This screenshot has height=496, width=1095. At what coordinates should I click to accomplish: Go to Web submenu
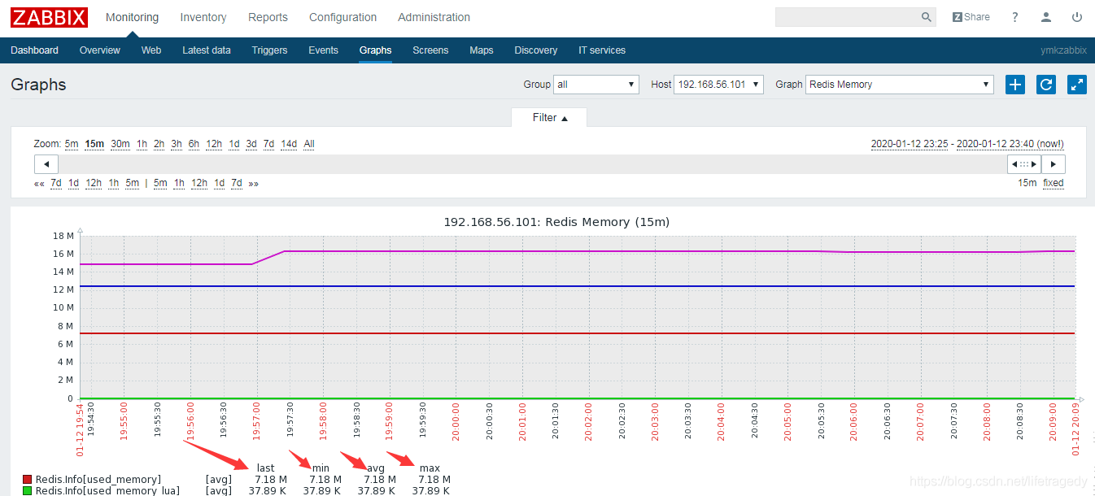click(151, 50)
